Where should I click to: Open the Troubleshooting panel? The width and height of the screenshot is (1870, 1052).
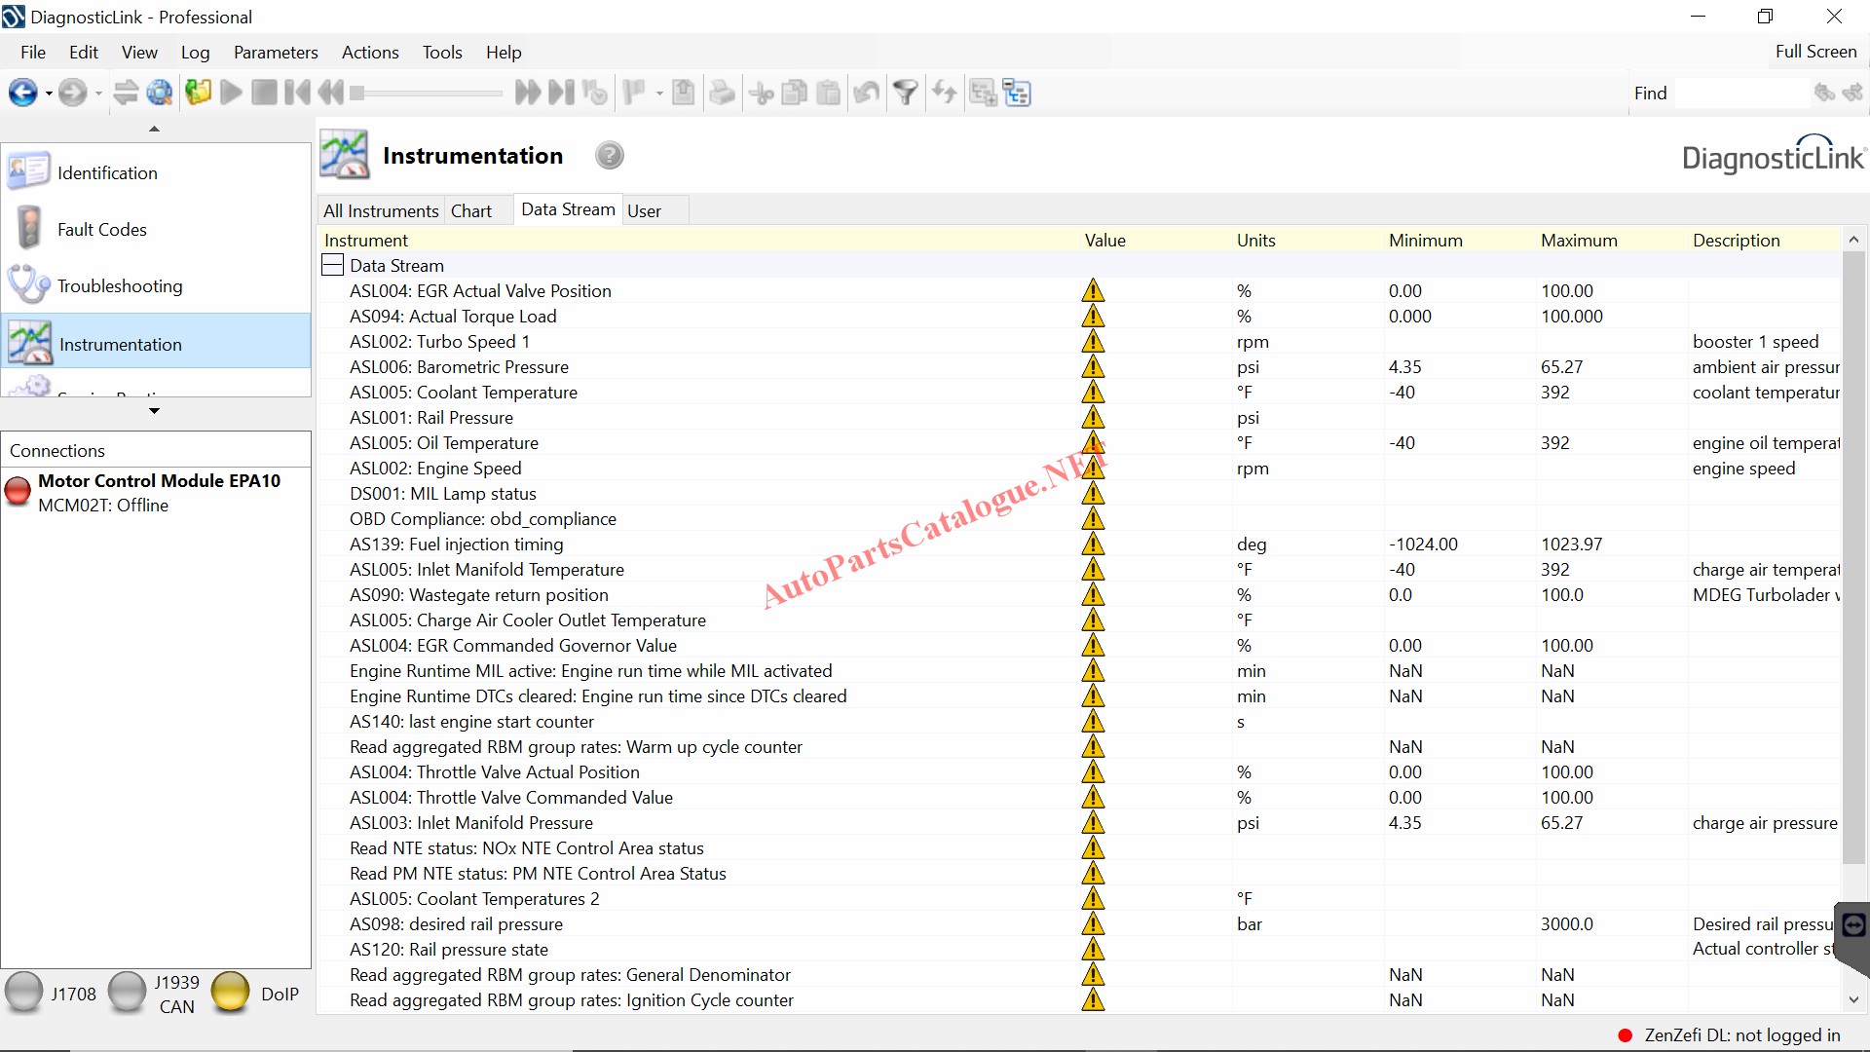[x=119, y=286]
